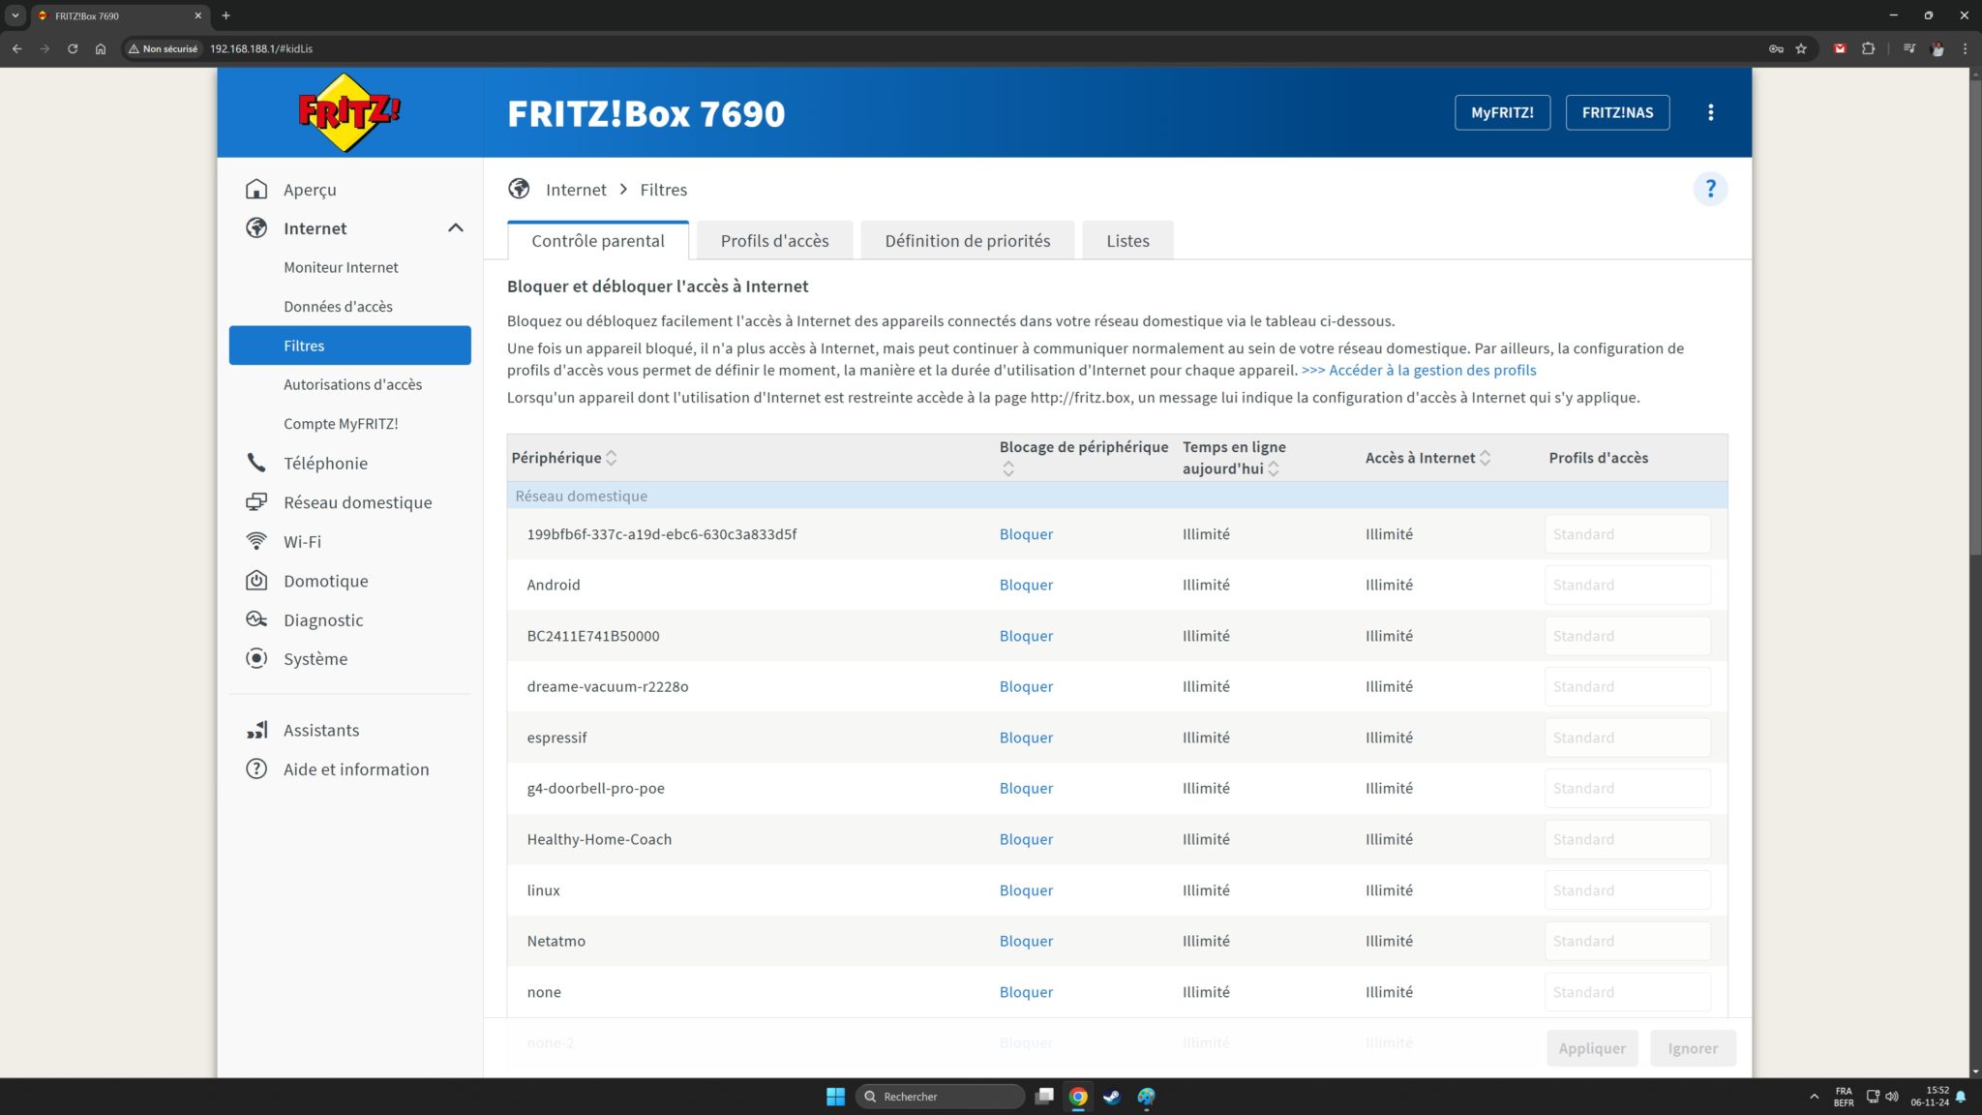Viewport: 1982px width, 1115px height.
Task: Open Chrome from the taskbar
Action: pos(1078,1096)
